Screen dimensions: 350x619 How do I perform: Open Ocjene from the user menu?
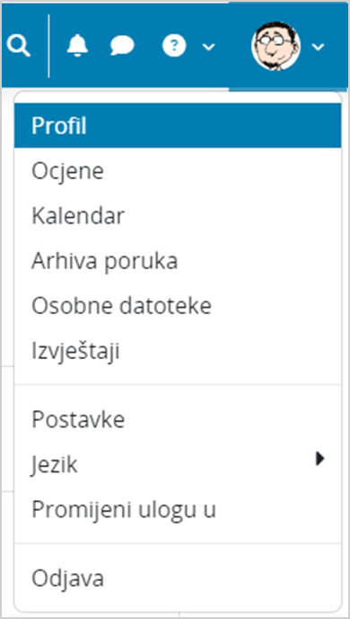point(178,171)
